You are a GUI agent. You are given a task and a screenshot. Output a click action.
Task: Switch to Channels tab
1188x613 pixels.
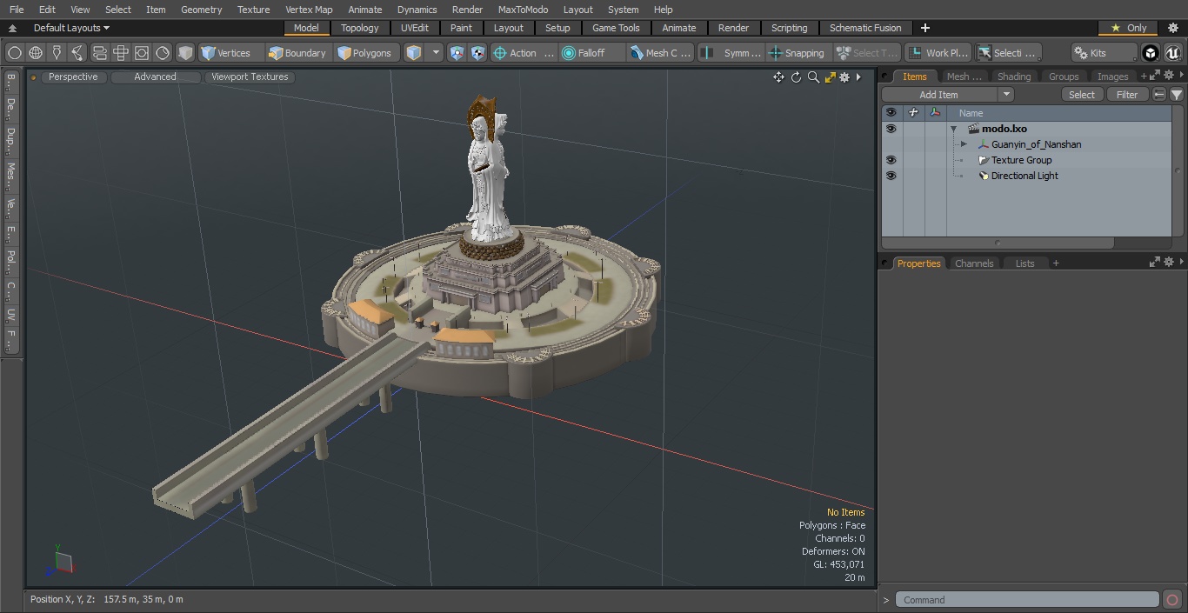(973, 263)
